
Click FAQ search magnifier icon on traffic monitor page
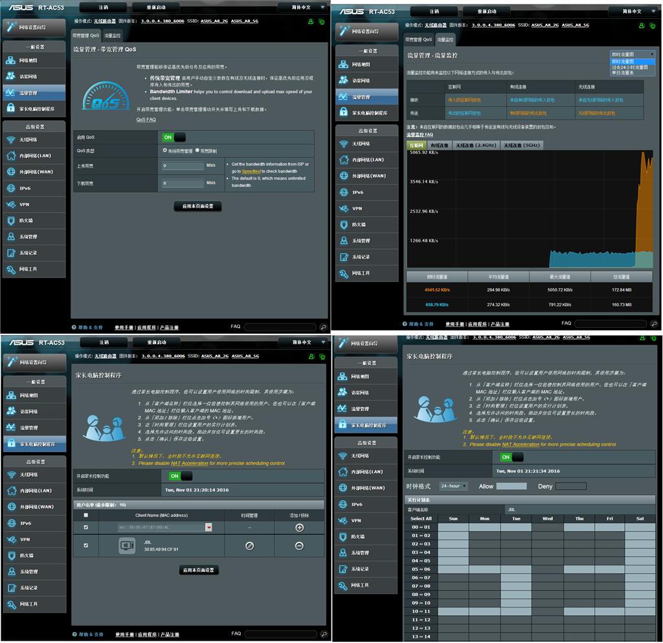pyautogui.click(x=654, y=323)
